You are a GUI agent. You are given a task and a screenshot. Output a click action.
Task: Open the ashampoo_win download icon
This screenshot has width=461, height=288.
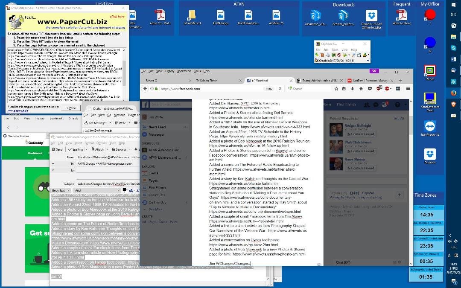tap(315, 17)
